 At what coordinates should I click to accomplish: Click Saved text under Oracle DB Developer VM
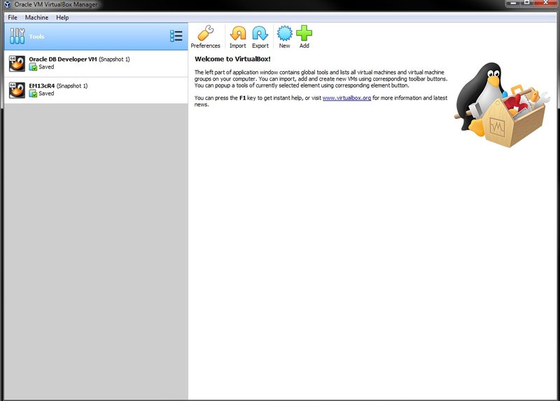coord(46,66)
